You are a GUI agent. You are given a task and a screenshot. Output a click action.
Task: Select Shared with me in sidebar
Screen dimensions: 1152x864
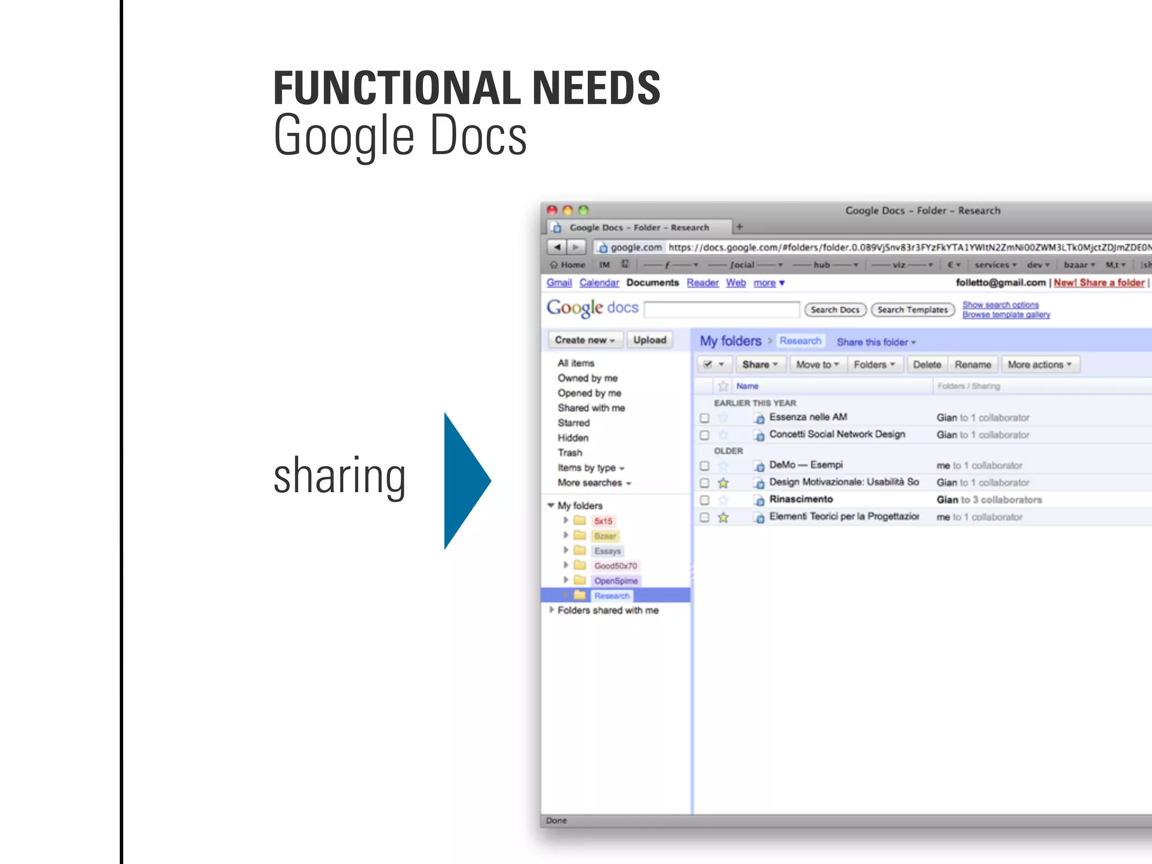pyautogui.click(x=591, y=408)
